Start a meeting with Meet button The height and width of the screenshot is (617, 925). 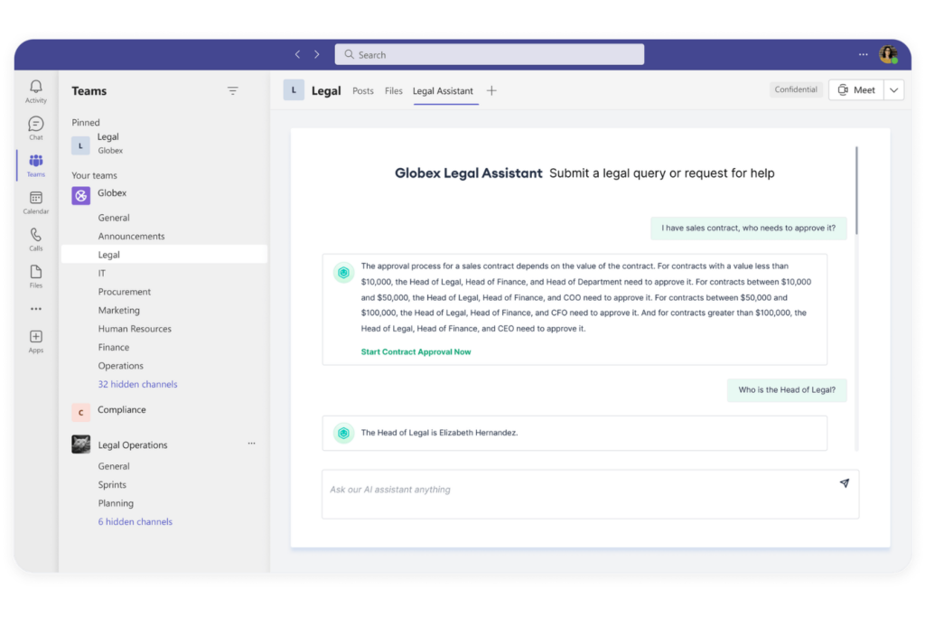coord(856,90)
